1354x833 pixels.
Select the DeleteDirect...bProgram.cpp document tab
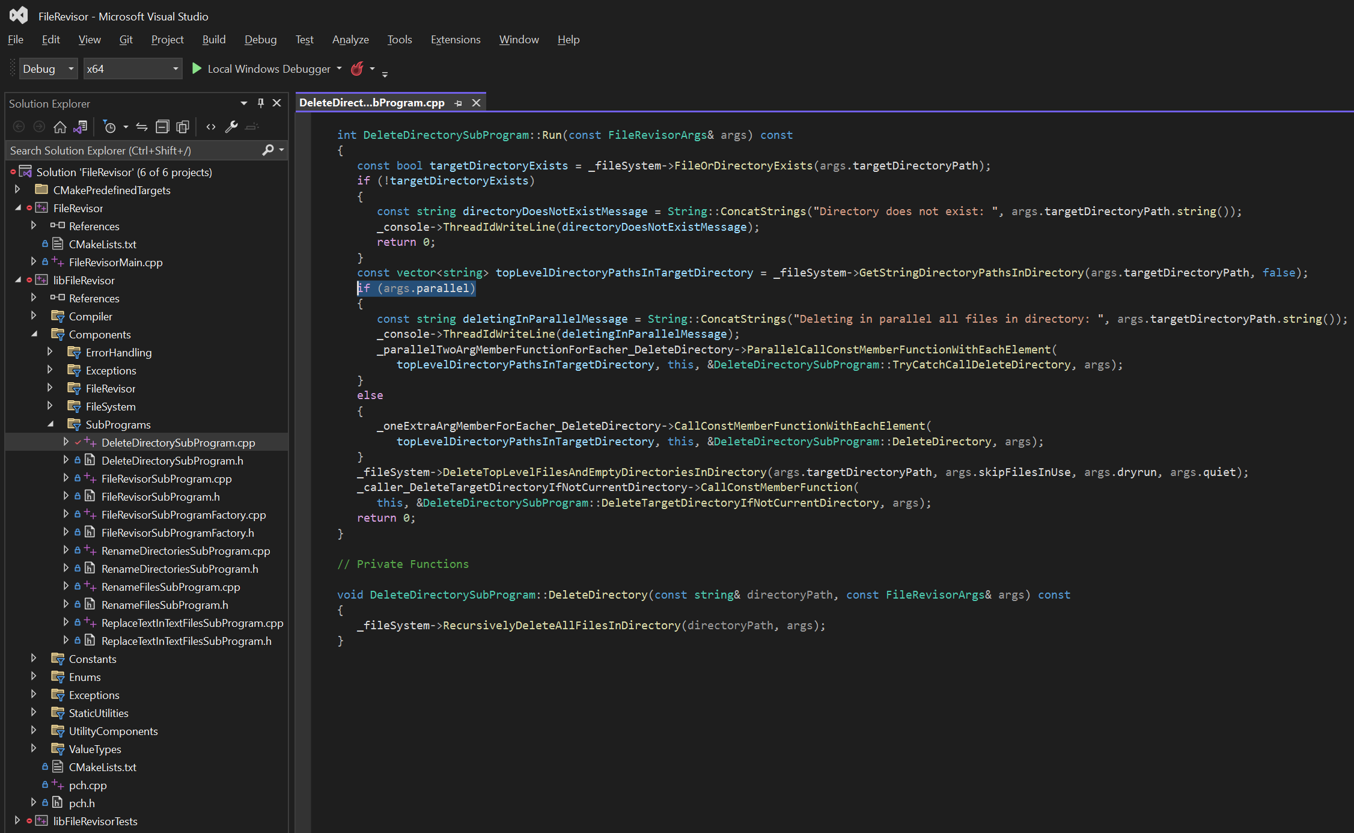click(372, 103)
